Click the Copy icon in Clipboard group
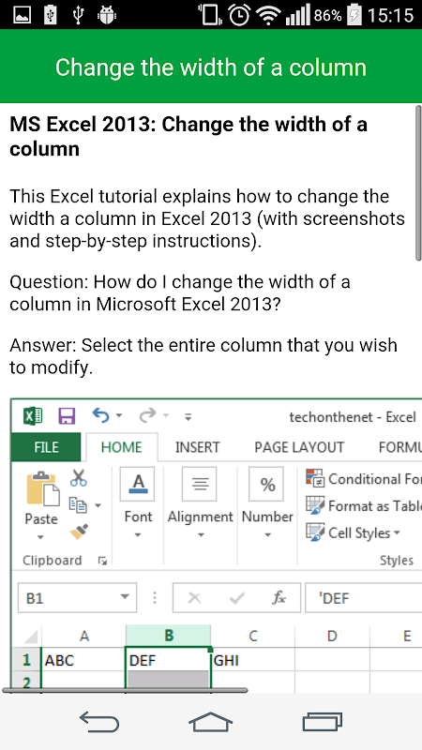 tap(78, 504)
